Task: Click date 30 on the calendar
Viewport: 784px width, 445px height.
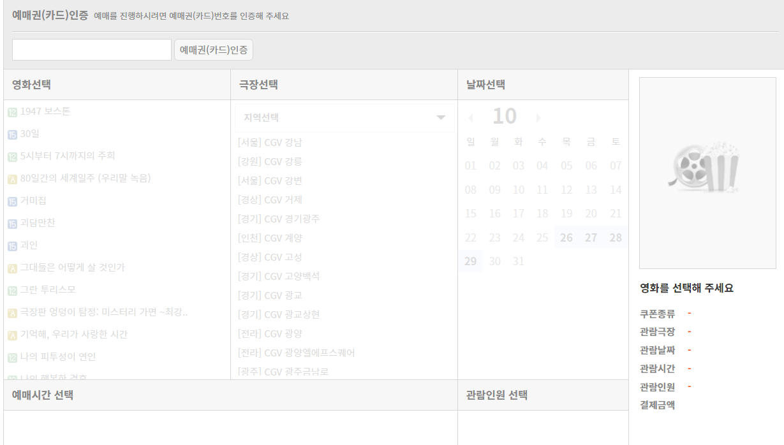Action: (495, 261)
